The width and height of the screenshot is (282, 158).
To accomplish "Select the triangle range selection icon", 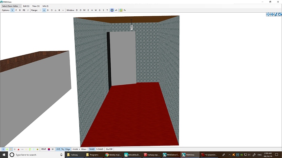I will (56, 10).
